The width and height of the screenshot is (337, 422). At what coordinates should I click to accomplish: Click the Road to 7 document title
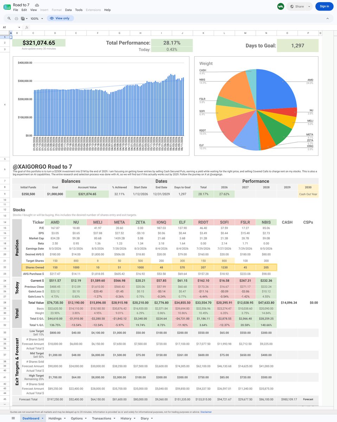pyautogui.click(x=21, y=5)
